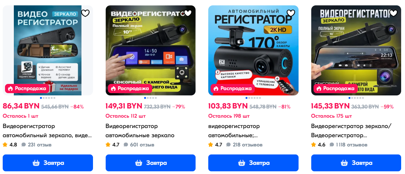The image size is (405, 174).
Task: Click Распродажа badge on fourth product
Action: (x=335, y=89)
